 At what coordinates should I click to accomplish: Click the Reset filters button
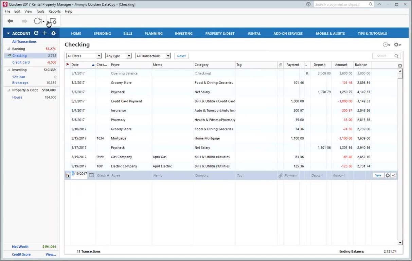click(181, 56)
